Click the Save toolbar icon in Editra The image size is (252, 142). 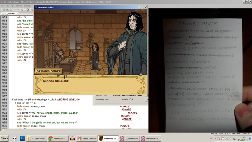7,10
